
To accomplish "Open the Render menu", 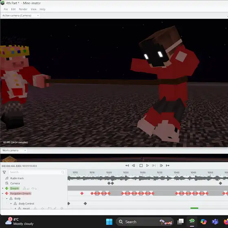I will point(23,9).
